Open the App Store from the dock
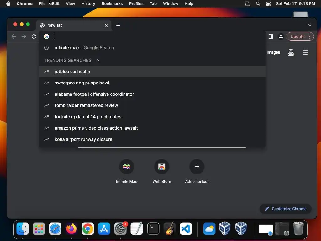 coord(104,228)
